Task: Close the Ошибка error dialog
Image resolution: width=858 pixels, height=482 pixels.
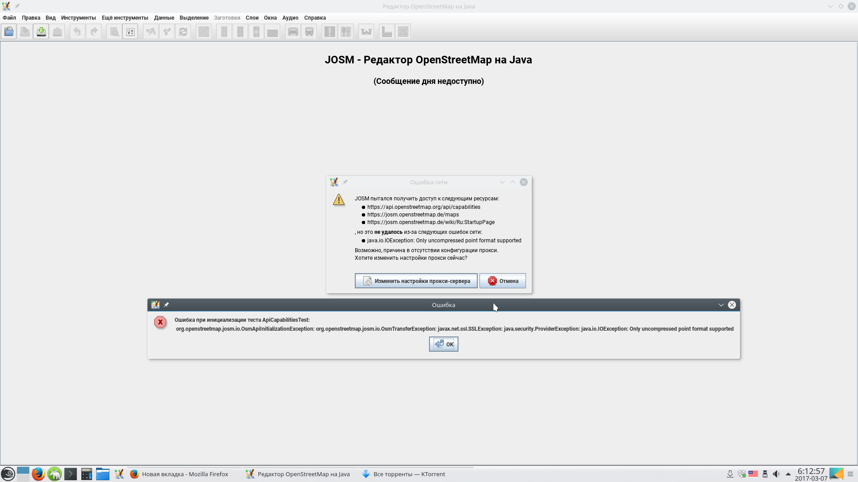Action: click(x=732, y=305)
